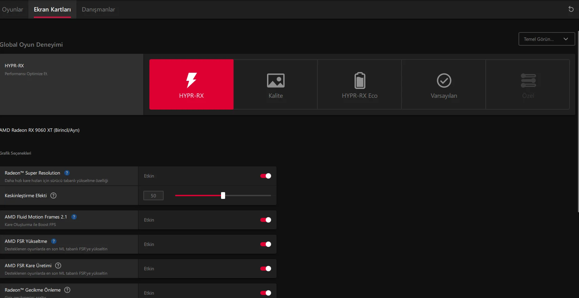Show help for AMD Fluid Motion Frames 2.1

[x=74, y=217]
